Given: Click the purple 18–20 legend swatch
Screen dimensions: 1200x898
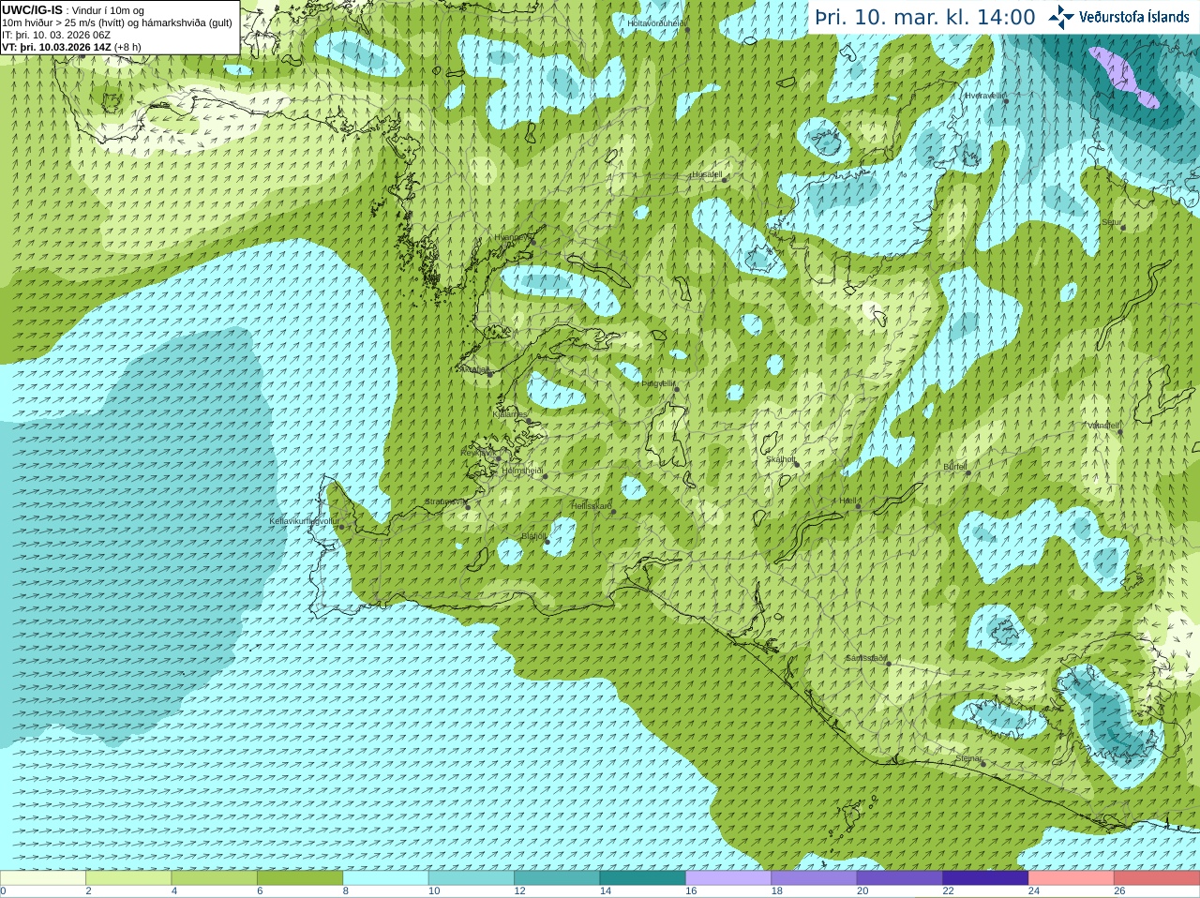Looking at the screenshot, I should pyautogui.click(x=815, y=878).
